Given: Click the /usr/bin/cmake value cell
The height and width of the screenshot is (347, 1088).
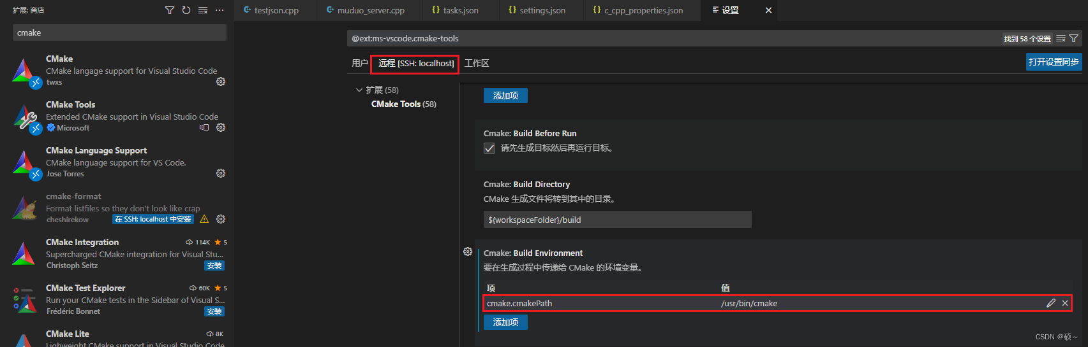Looking at the screenshot, I should click(749, 303).
